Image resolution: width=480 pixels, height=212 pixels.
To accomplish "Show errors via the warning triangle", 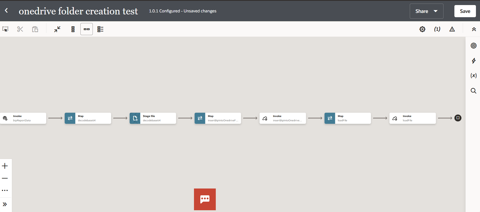I will tap(452, 29).
